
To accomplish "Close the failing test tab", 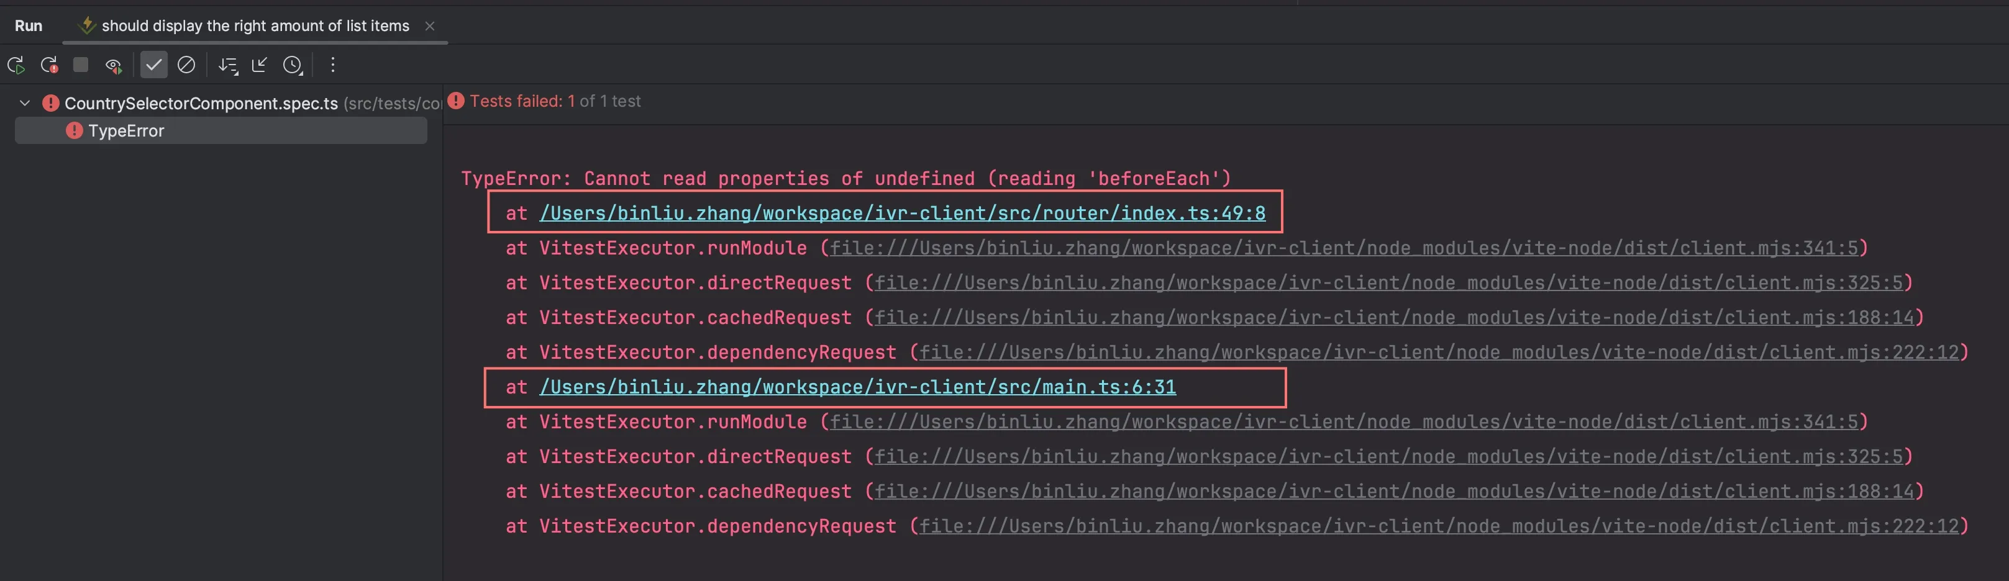I will (430, 25).
